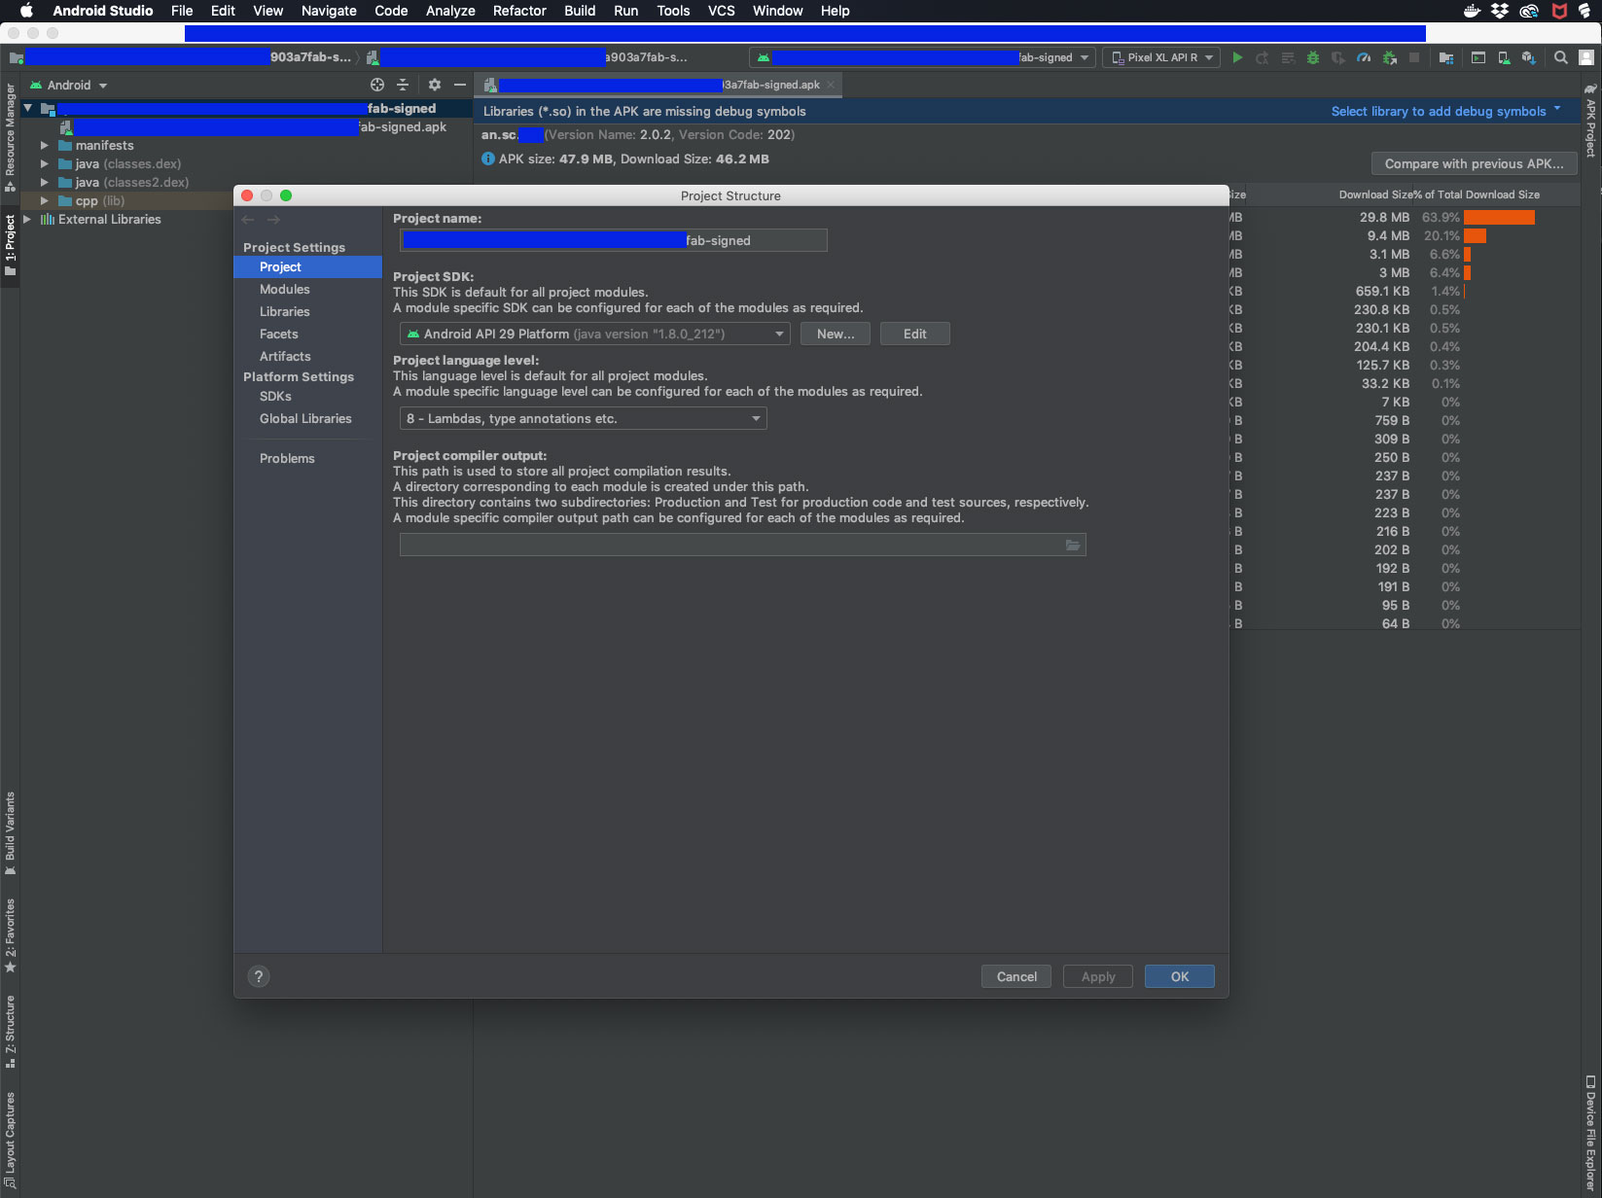Click New... SDK button

point(836,334)
